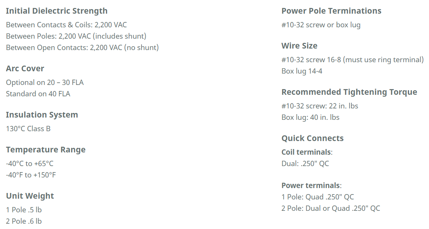Click the Wire Size heading
Viewport: 429px width, 229px height.
click(299, 46)
